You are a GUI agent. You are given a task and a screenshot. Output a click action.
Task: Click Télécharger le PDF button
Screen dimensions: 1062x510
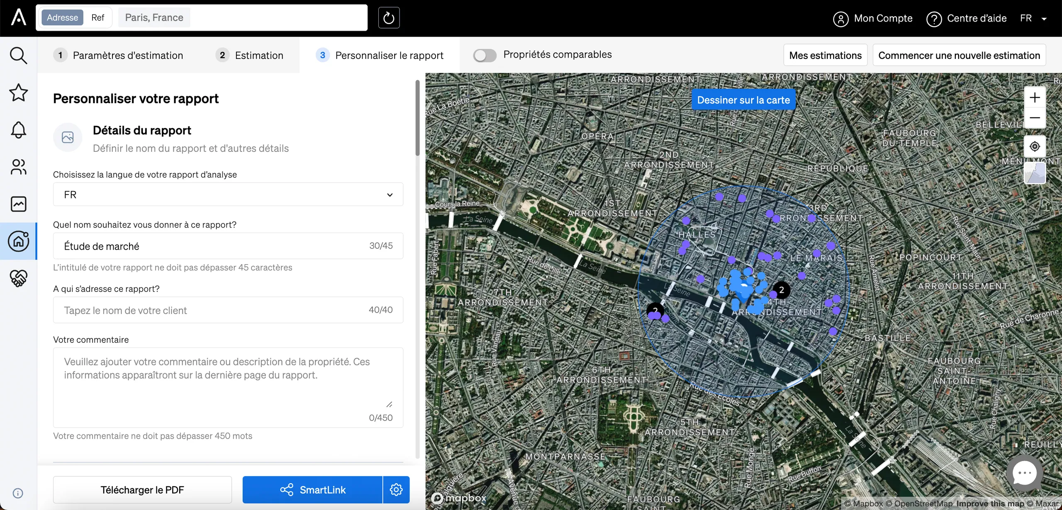[x=142, y=490]
